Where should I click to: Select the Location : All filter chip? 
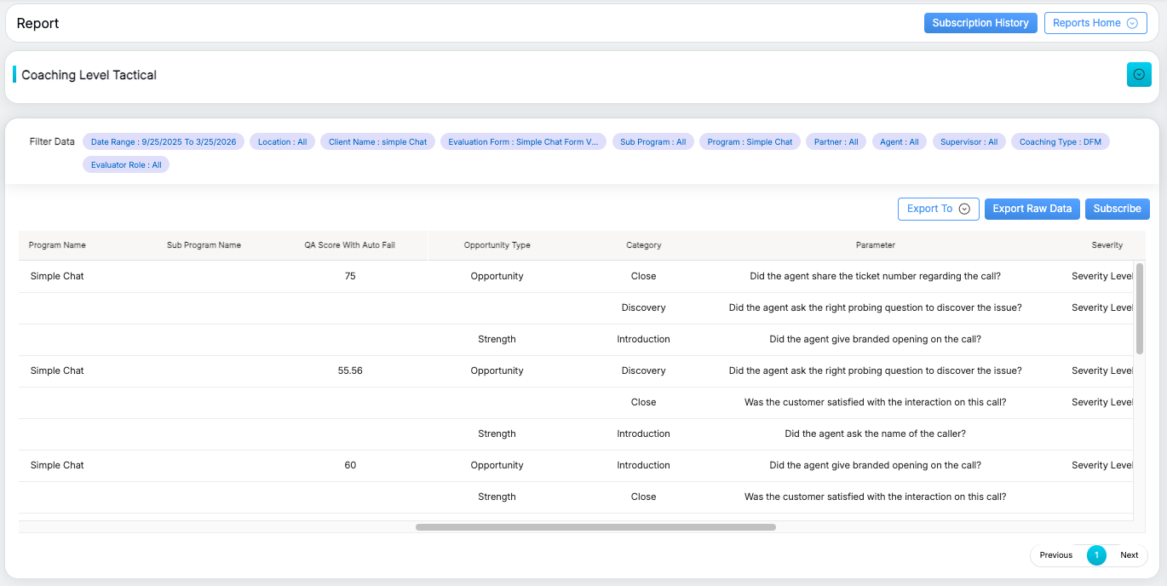[282, 142]
